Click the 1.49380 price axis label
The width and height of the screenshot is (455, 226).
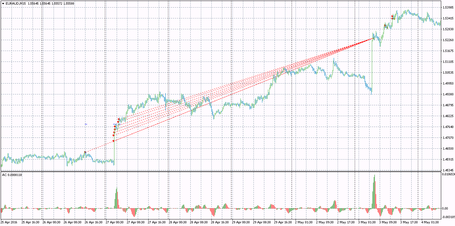448,94
